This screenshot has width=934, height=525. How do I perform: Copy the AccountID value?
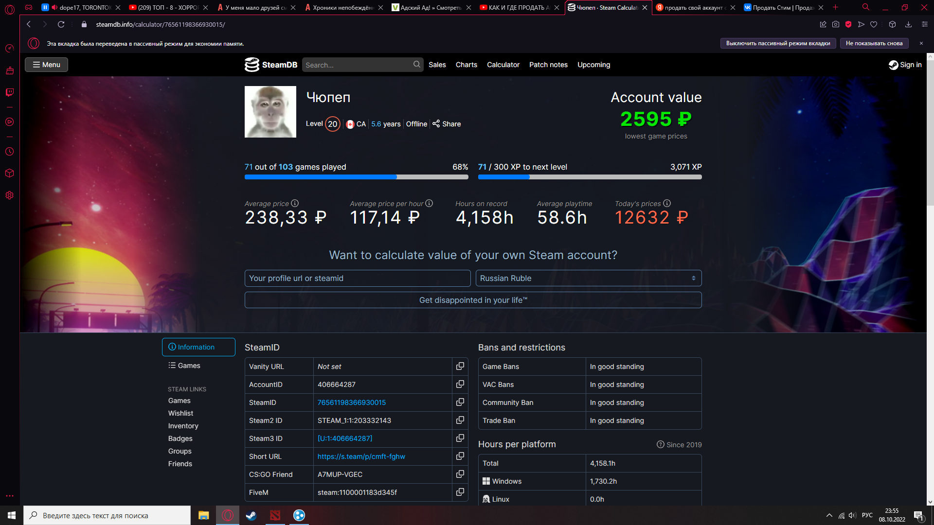460,384
